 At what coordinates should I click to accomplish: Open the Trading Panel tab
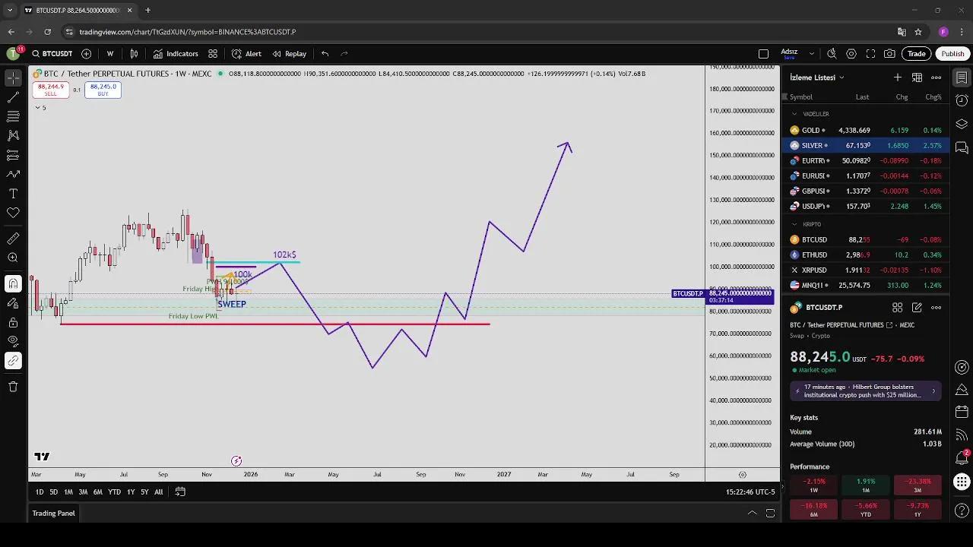[53, 514]
